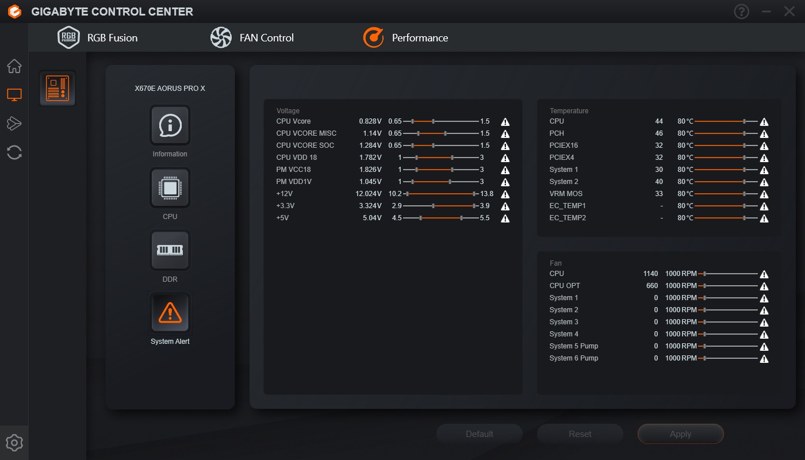Viewport: 805px width, 460px height.
Task: Click the CPU Vcore alert warning icon
Action: [x=505, y=122]
